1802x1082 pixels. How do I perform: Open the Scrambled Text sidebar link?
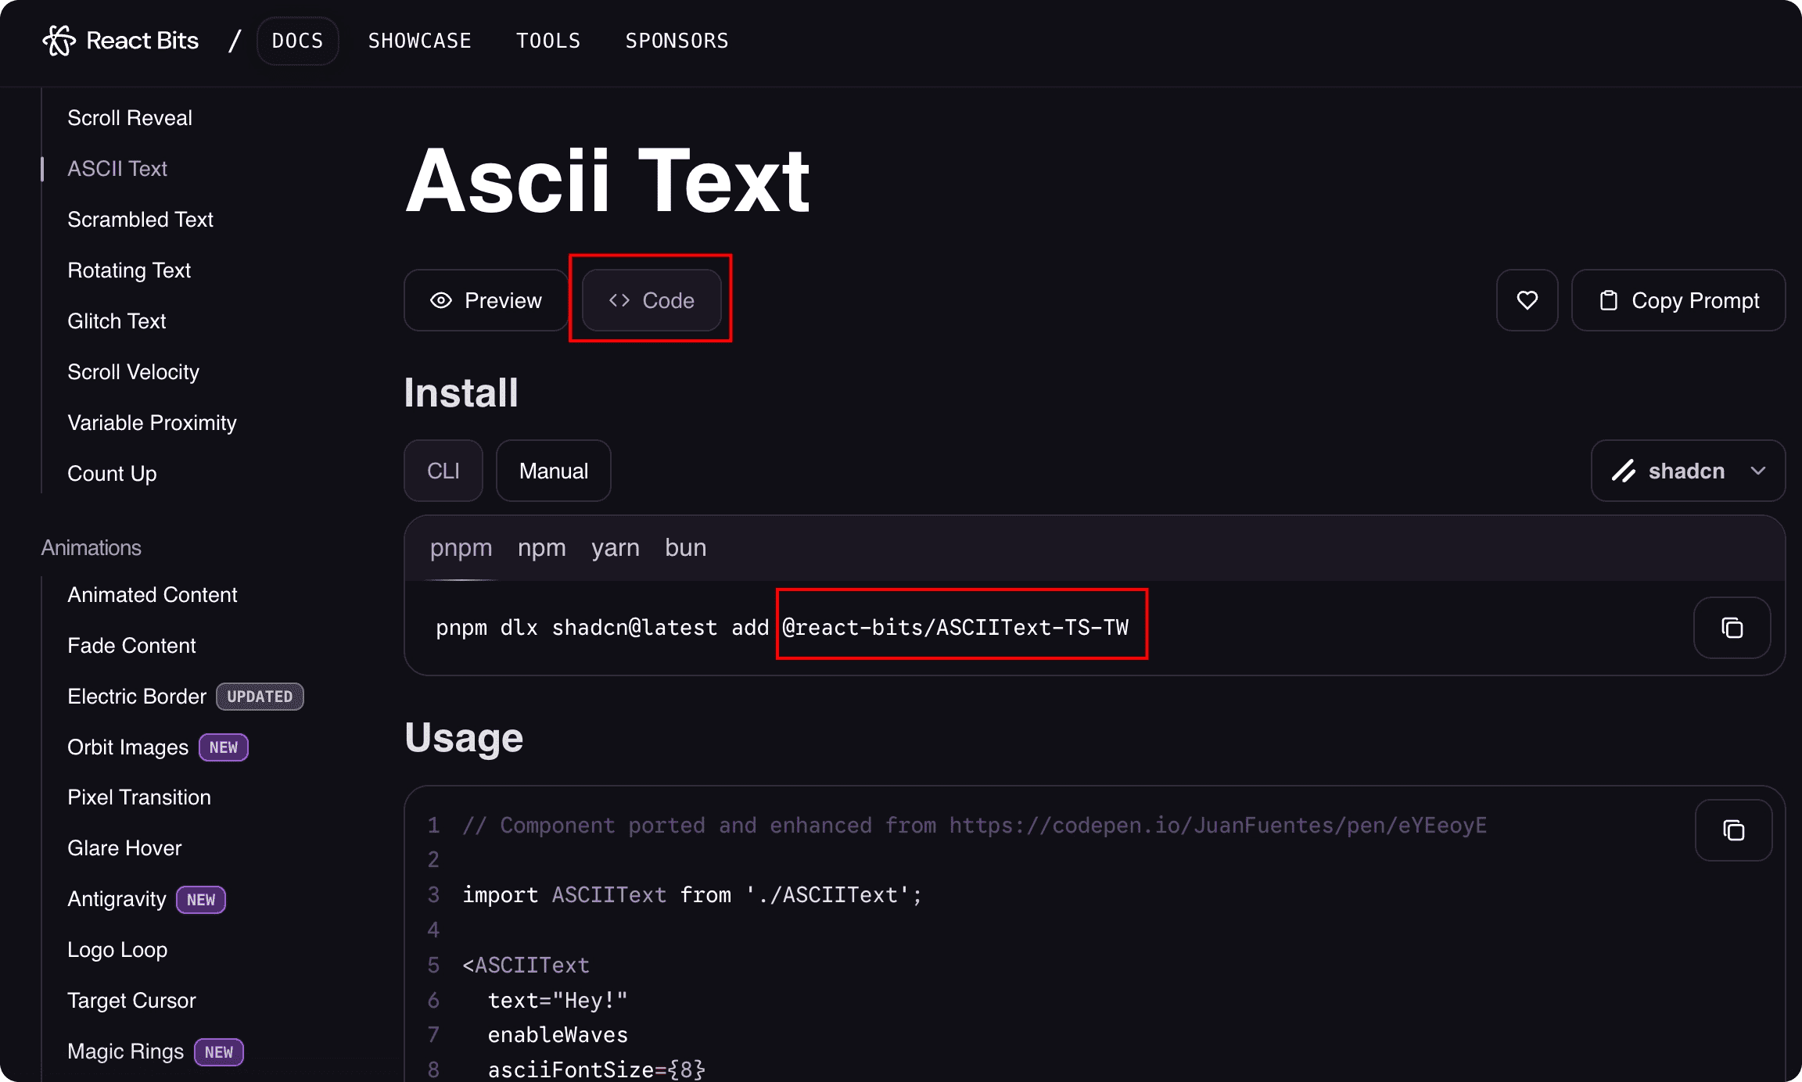coord(140,220)
